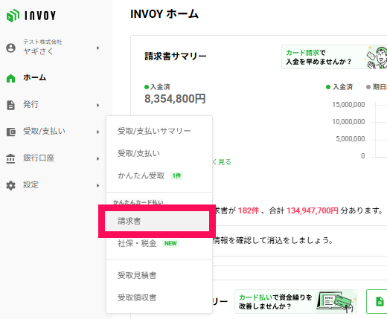Click the カード請求 promotion banner
Screen dimensions: 387x319
click(334, 57)
